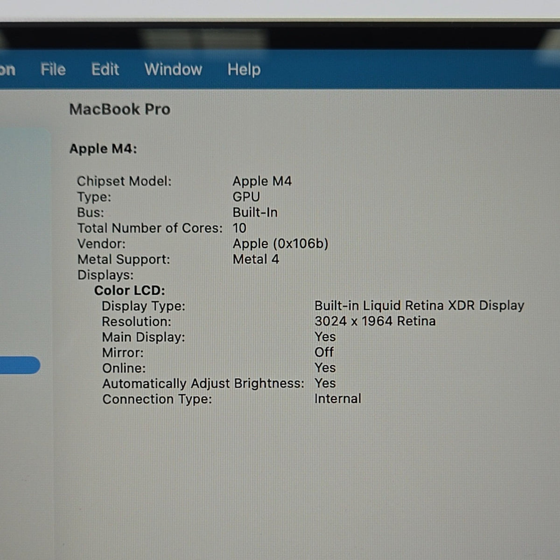Open the Edit menu
Image resolution: width=560 pixels, height=560 pixels.
(x=105, y=70)
